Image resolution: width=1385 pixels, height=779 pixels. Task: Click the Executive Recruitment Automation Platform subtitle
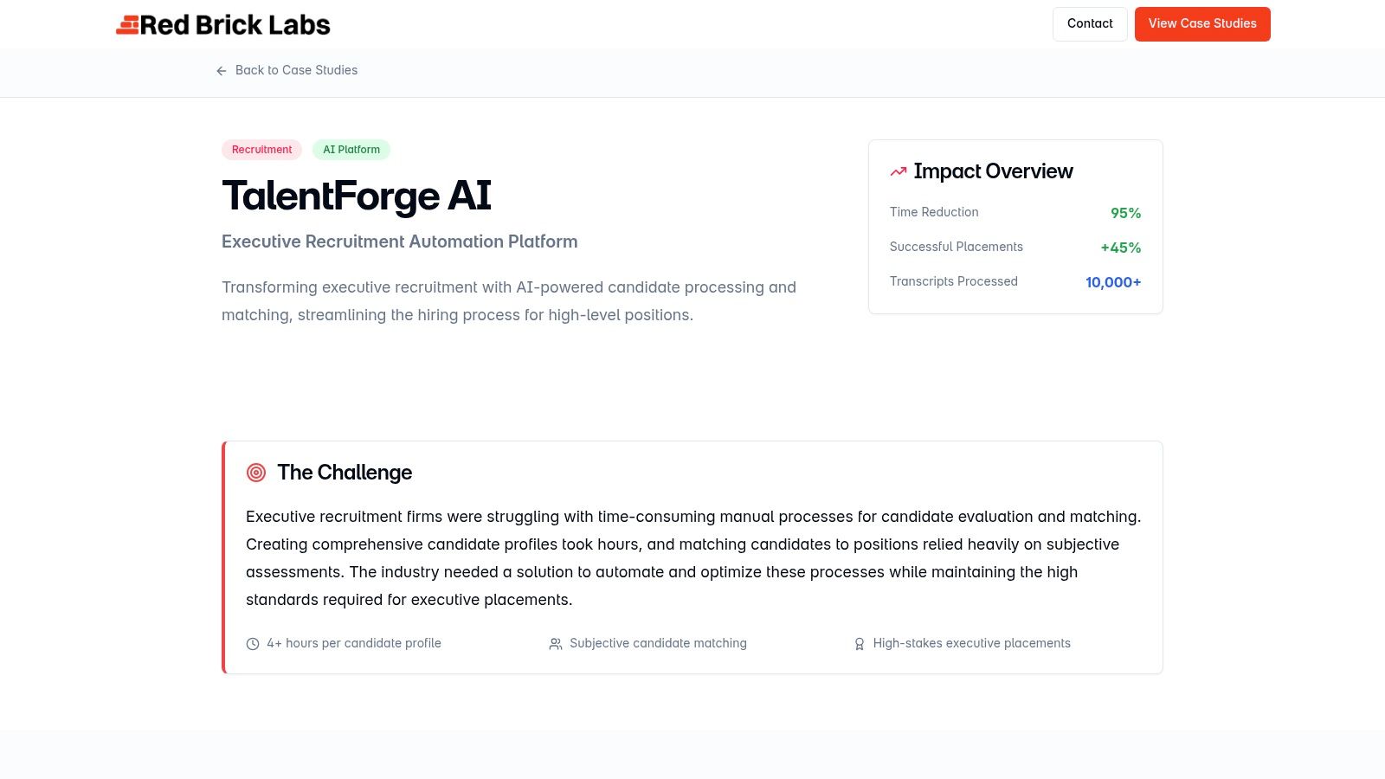click(x=399, y=241)
